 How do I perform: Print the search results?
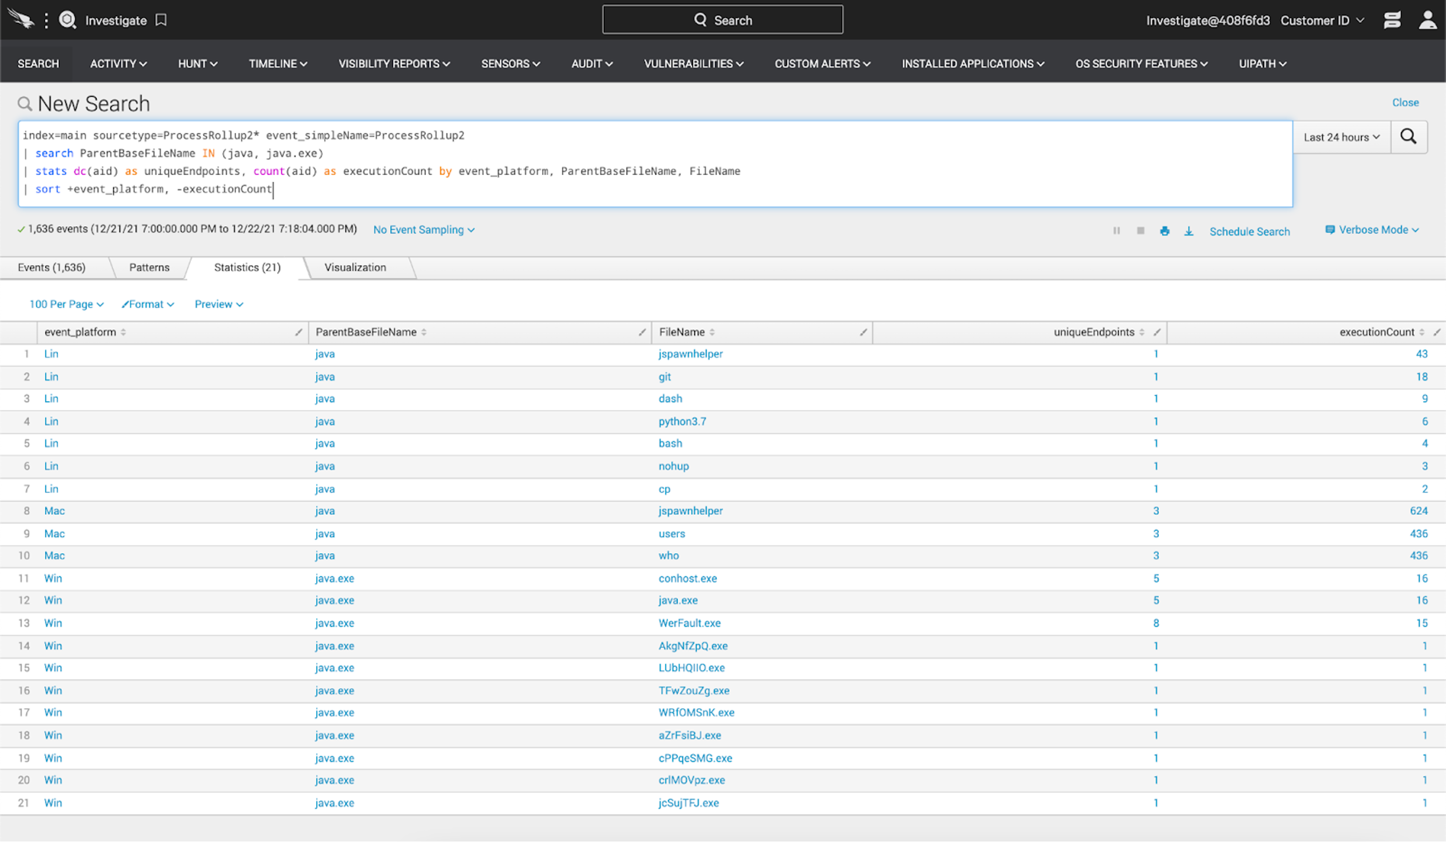click(1164, 231)
